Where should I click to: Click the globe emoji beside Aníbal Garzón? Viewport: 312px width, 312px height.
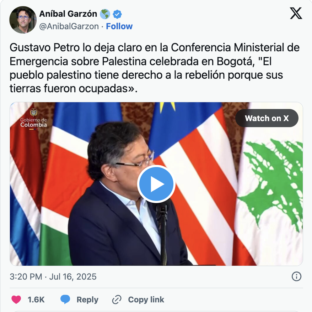[x=105, y=14]
